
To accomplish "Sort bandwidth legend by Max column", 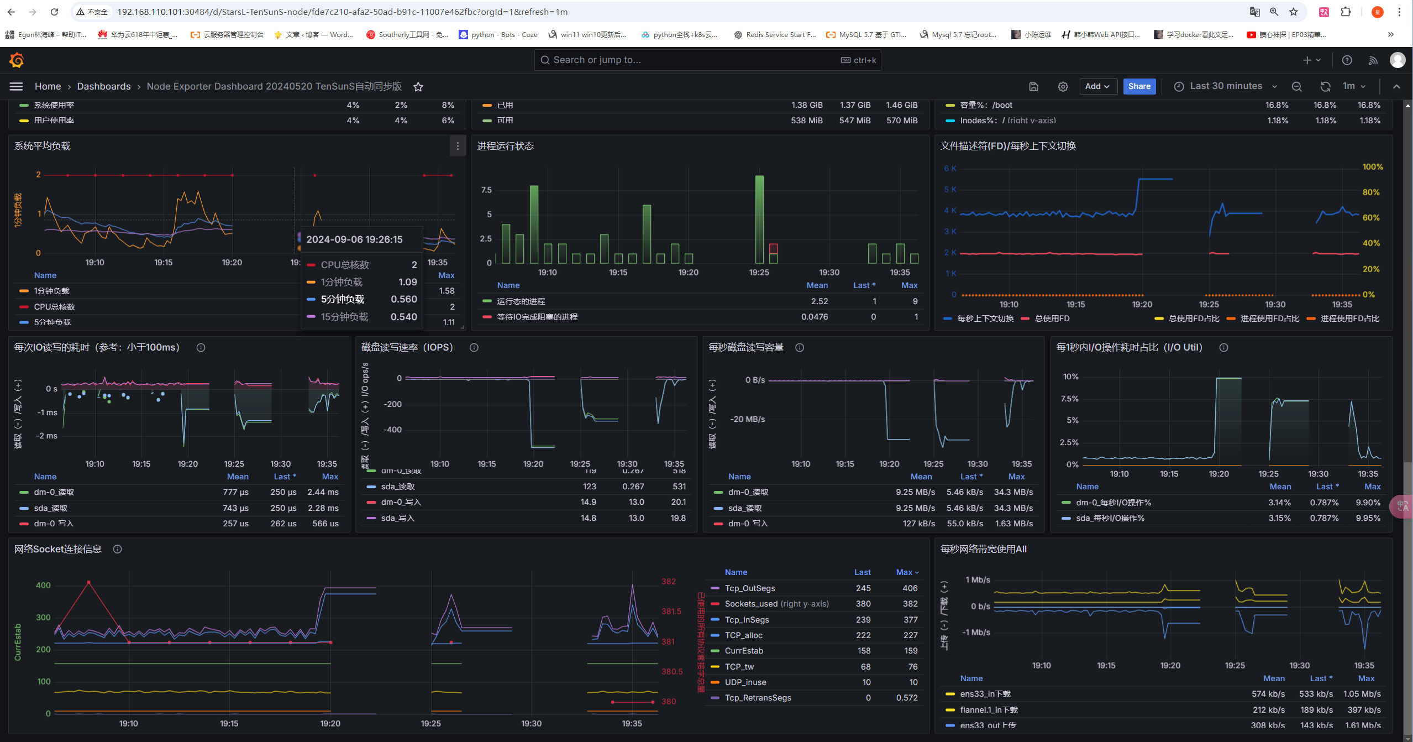I will click(1366, 678).
